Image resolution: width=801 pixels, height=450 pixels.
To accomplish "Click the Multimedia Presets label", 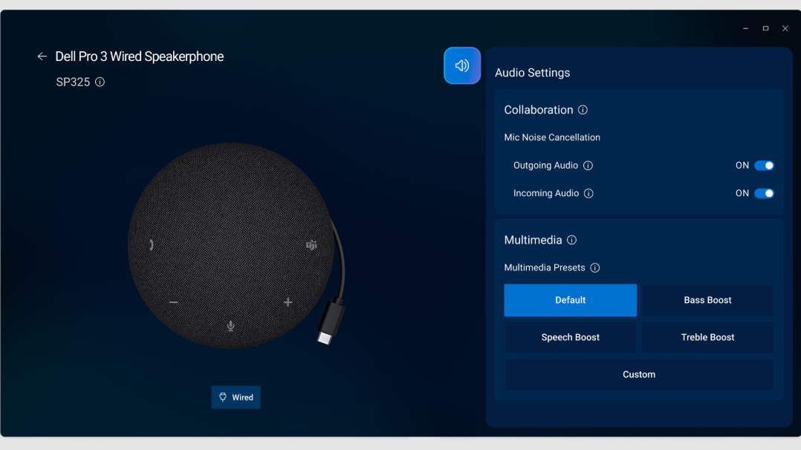I will tap(545, 267).
